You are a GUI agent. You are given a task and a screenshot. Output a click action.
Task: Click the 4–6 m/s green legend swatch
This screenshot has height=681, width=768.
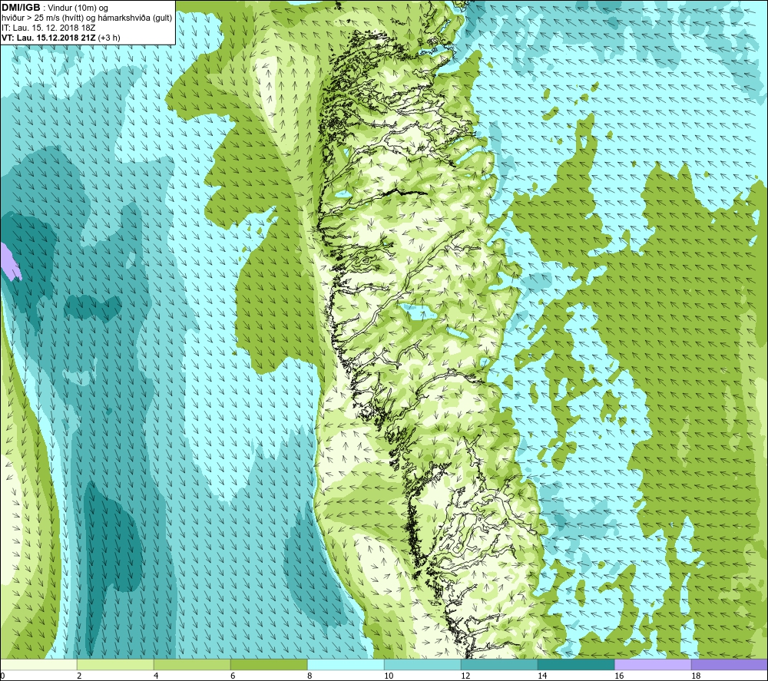[x=192, y=664]
